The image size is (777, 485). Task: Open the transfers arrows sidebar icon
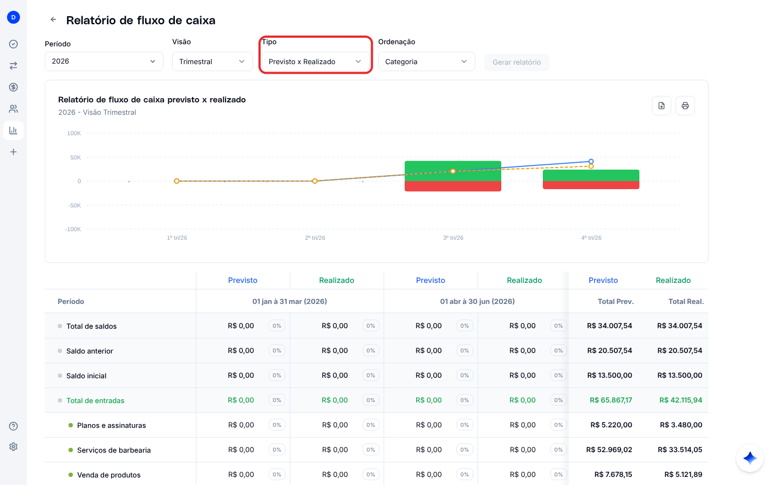coord(13,66)
